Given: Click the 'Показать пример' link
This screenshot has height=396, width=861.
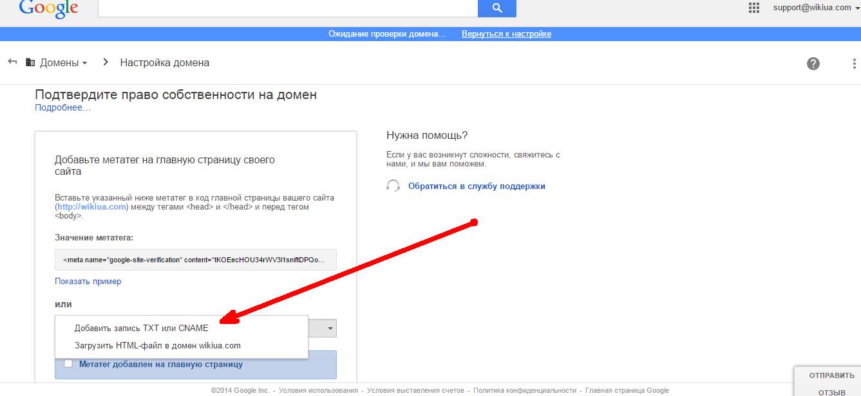Looking at the screenshot, I should tap(88, 281).
